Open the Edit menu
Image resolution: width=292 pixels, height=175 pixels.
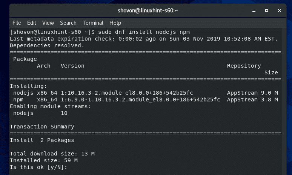[x=32, y=23]
